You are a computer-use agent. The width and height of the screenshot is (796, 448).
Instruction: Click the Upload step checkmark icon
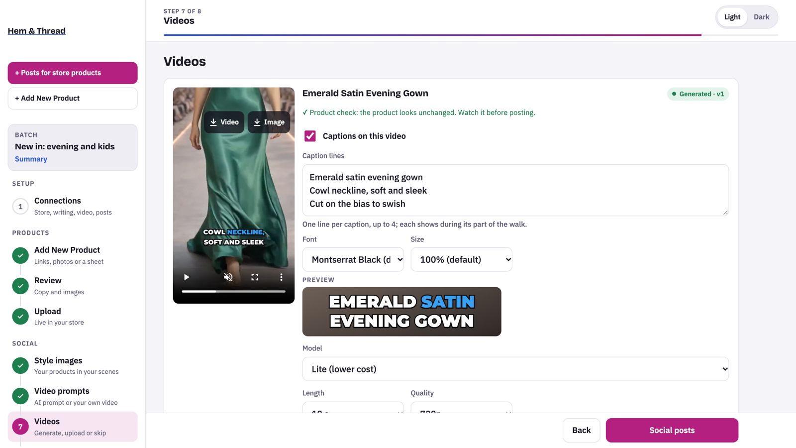click(20, 317)
